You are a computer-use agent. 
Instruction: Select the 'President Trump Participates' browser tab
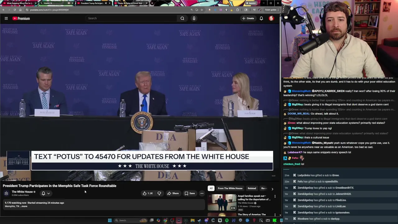click(x=93, y=3)
